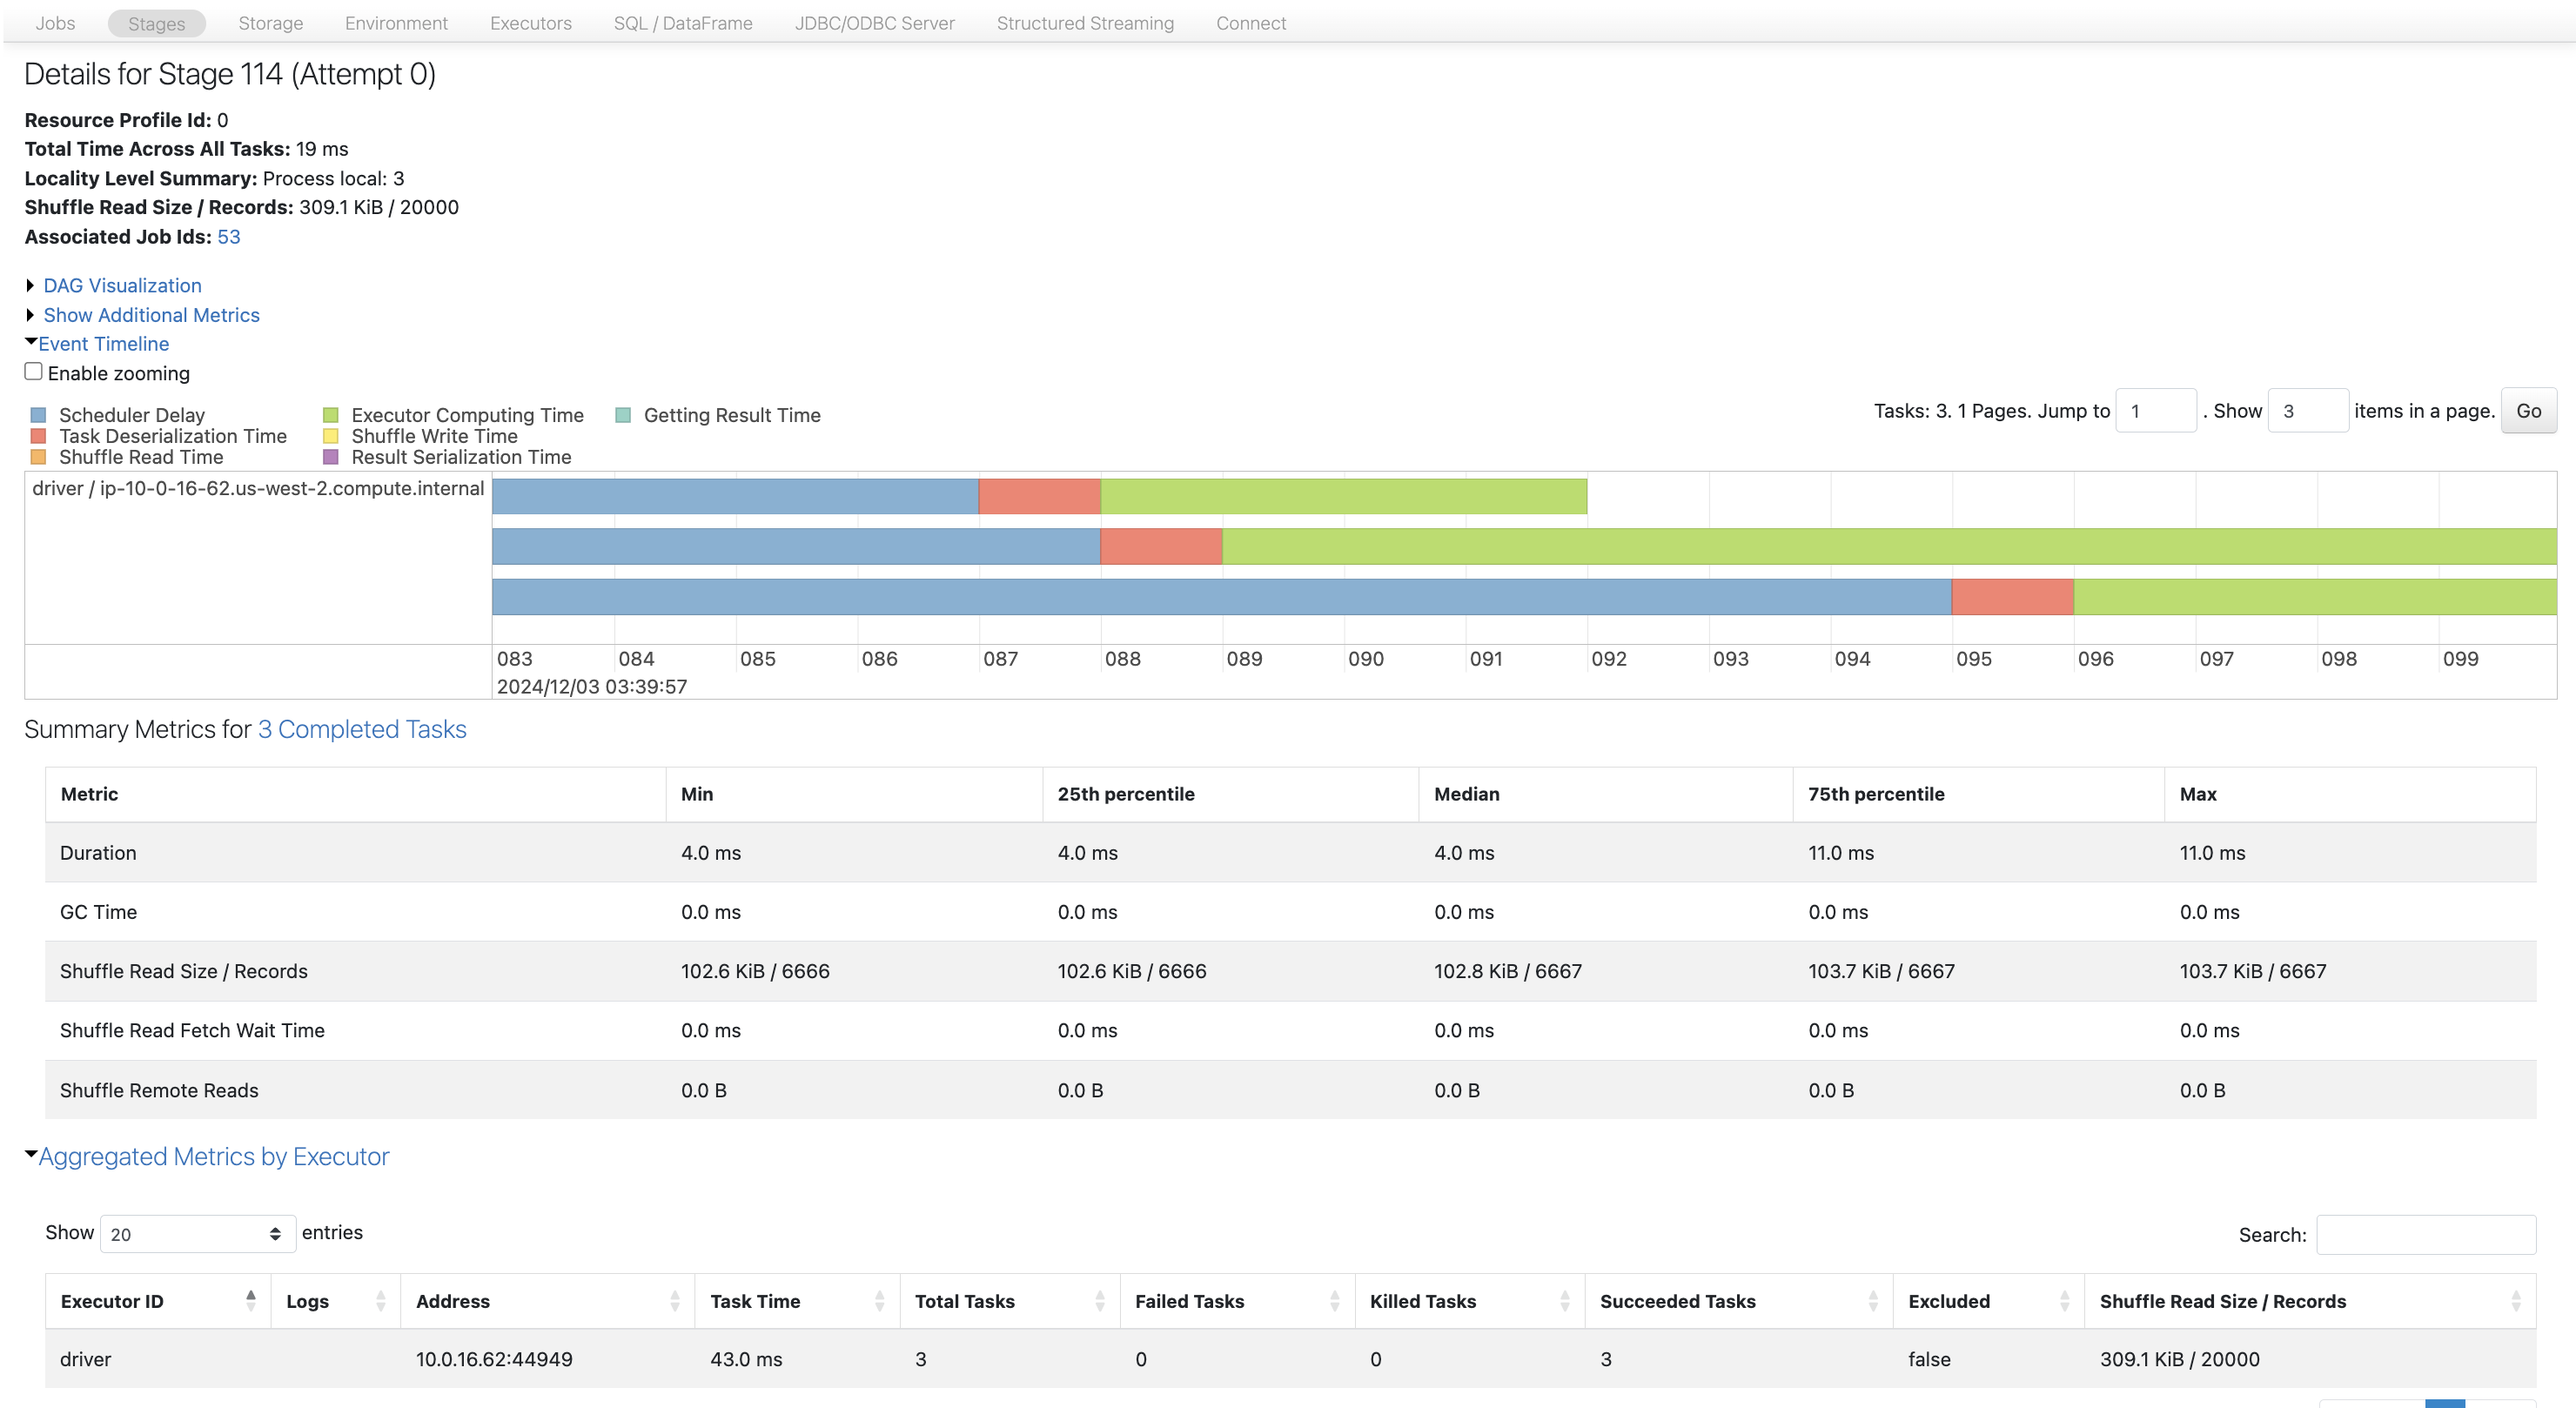Expand Show Additional Metrics
Image resolution: width=2576 pixels, height=1408 pixels.
pyautogui.click(x=151, y=315)
